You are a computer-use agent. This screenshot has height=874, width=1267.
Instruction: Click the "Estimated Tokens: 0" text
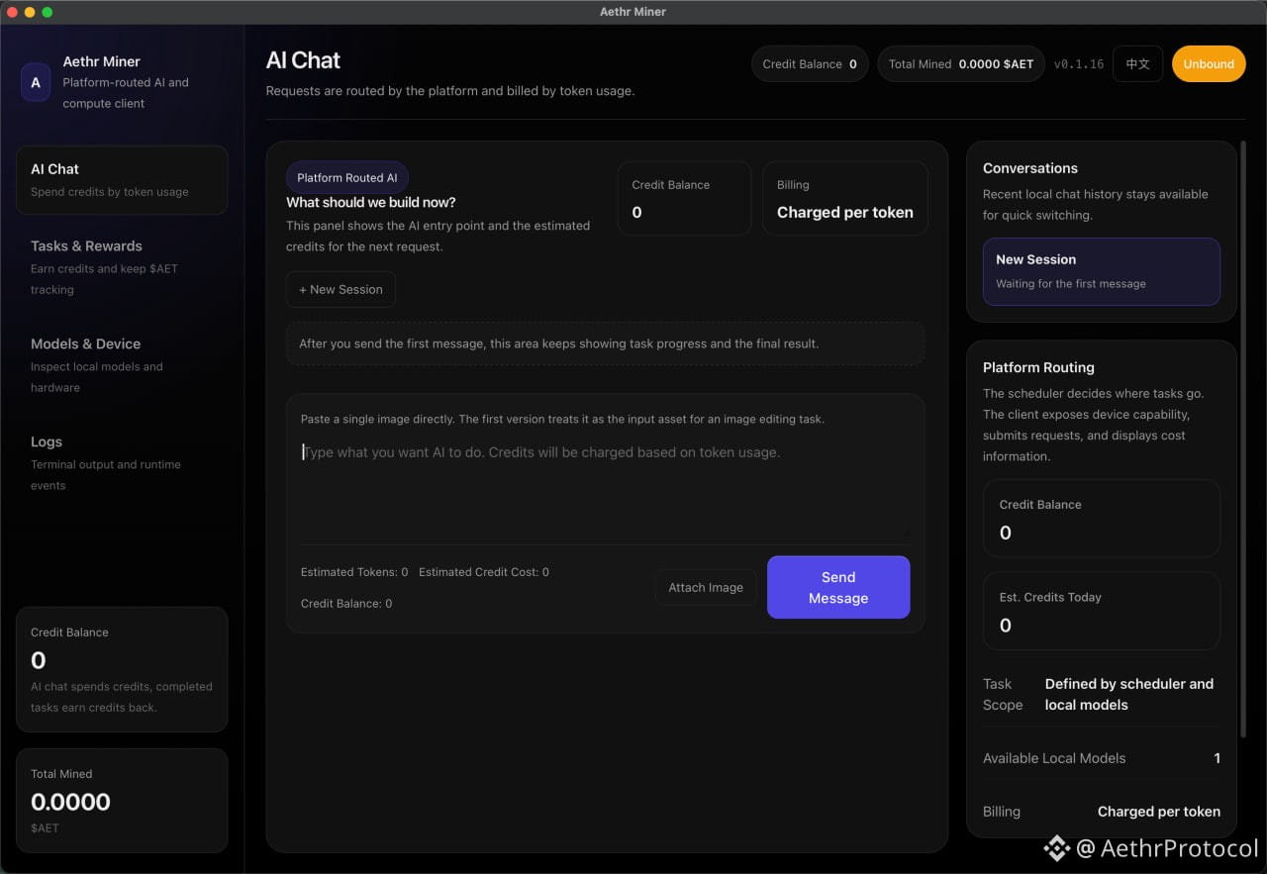(x=354, y=572)
